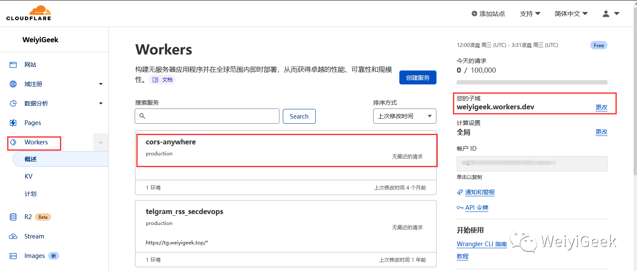The image size is (637, 271).
Task: Click the Stream cloud icon
Action: (13, 236)
